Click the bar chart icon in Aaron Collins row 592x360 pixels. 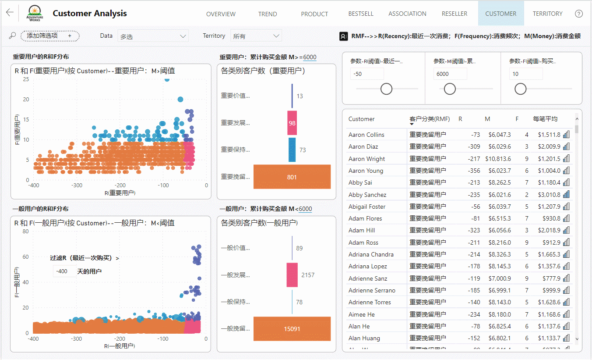coord(567,134)
